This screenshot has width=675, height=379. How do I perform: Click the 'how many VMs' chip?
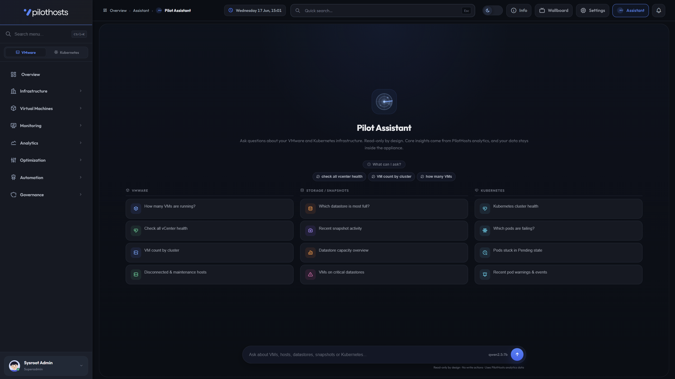[x=436, y=176]
